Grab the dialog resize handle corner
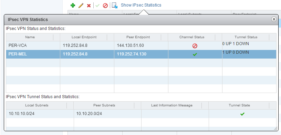281x135 pixels. click(x=276, y=129)
